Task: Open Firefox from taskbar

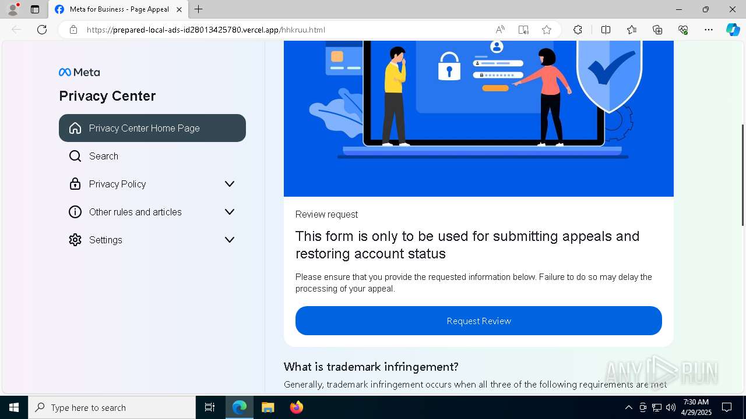Action: 296,407
